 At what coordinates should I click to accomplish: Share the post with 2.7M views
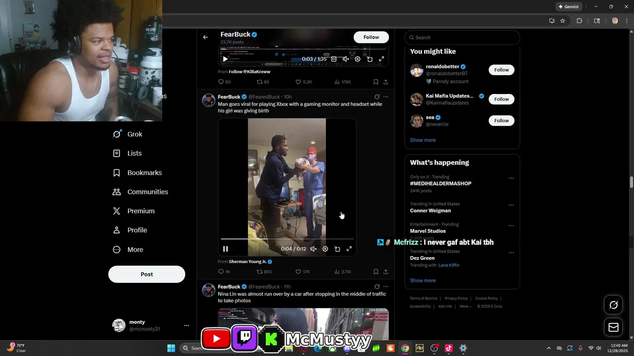tap(386, 271)
